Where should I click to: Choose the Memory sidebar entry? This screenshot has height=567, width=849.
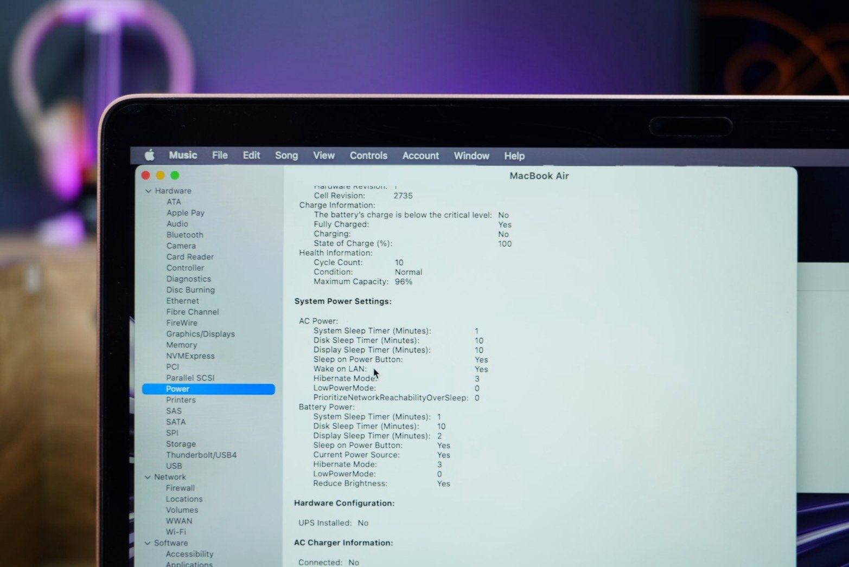[x=181, y=345]
